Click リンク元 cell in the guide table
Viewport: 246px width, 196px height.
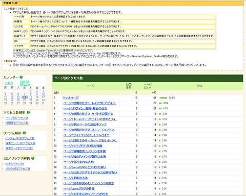(22, 27)
